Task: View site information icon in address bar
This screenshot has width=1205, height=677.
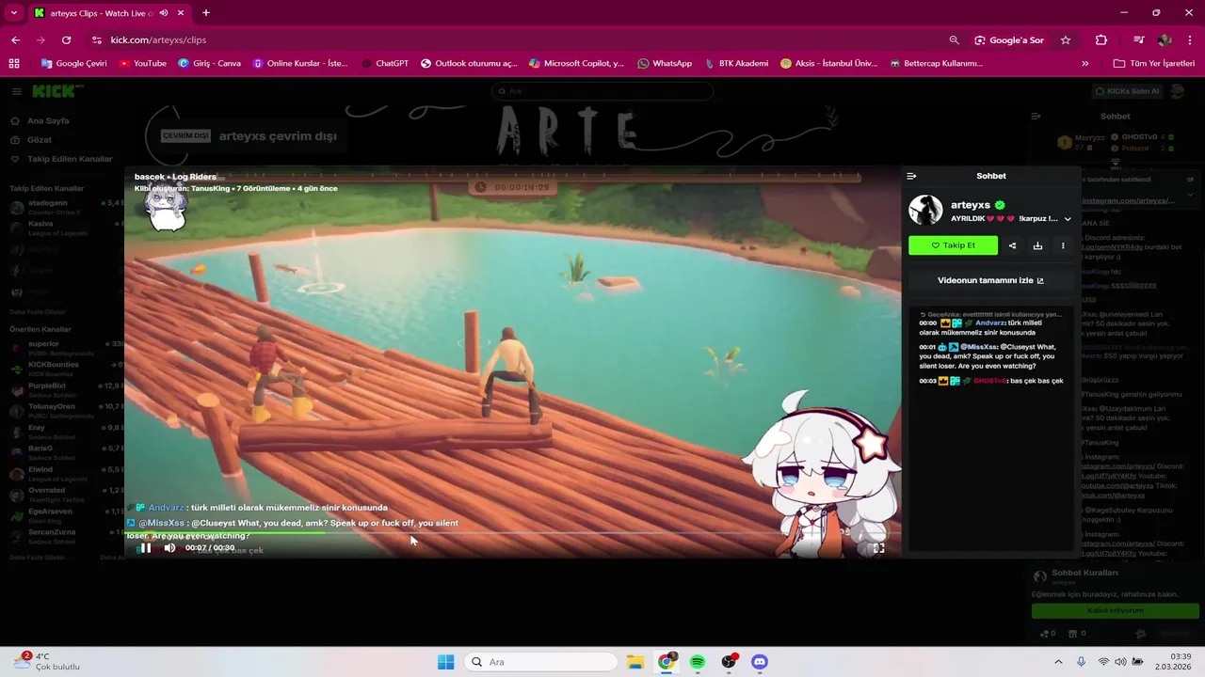Action: click(97, 40)
